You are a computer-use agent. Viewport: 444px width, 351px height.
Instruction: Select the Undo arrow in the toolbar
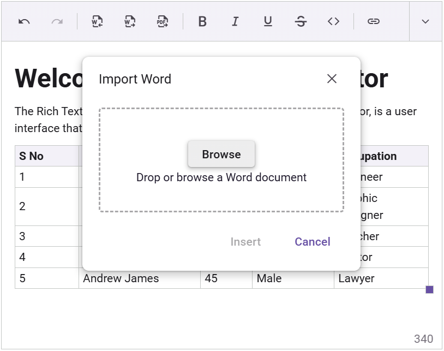click(x=25, y=21)
